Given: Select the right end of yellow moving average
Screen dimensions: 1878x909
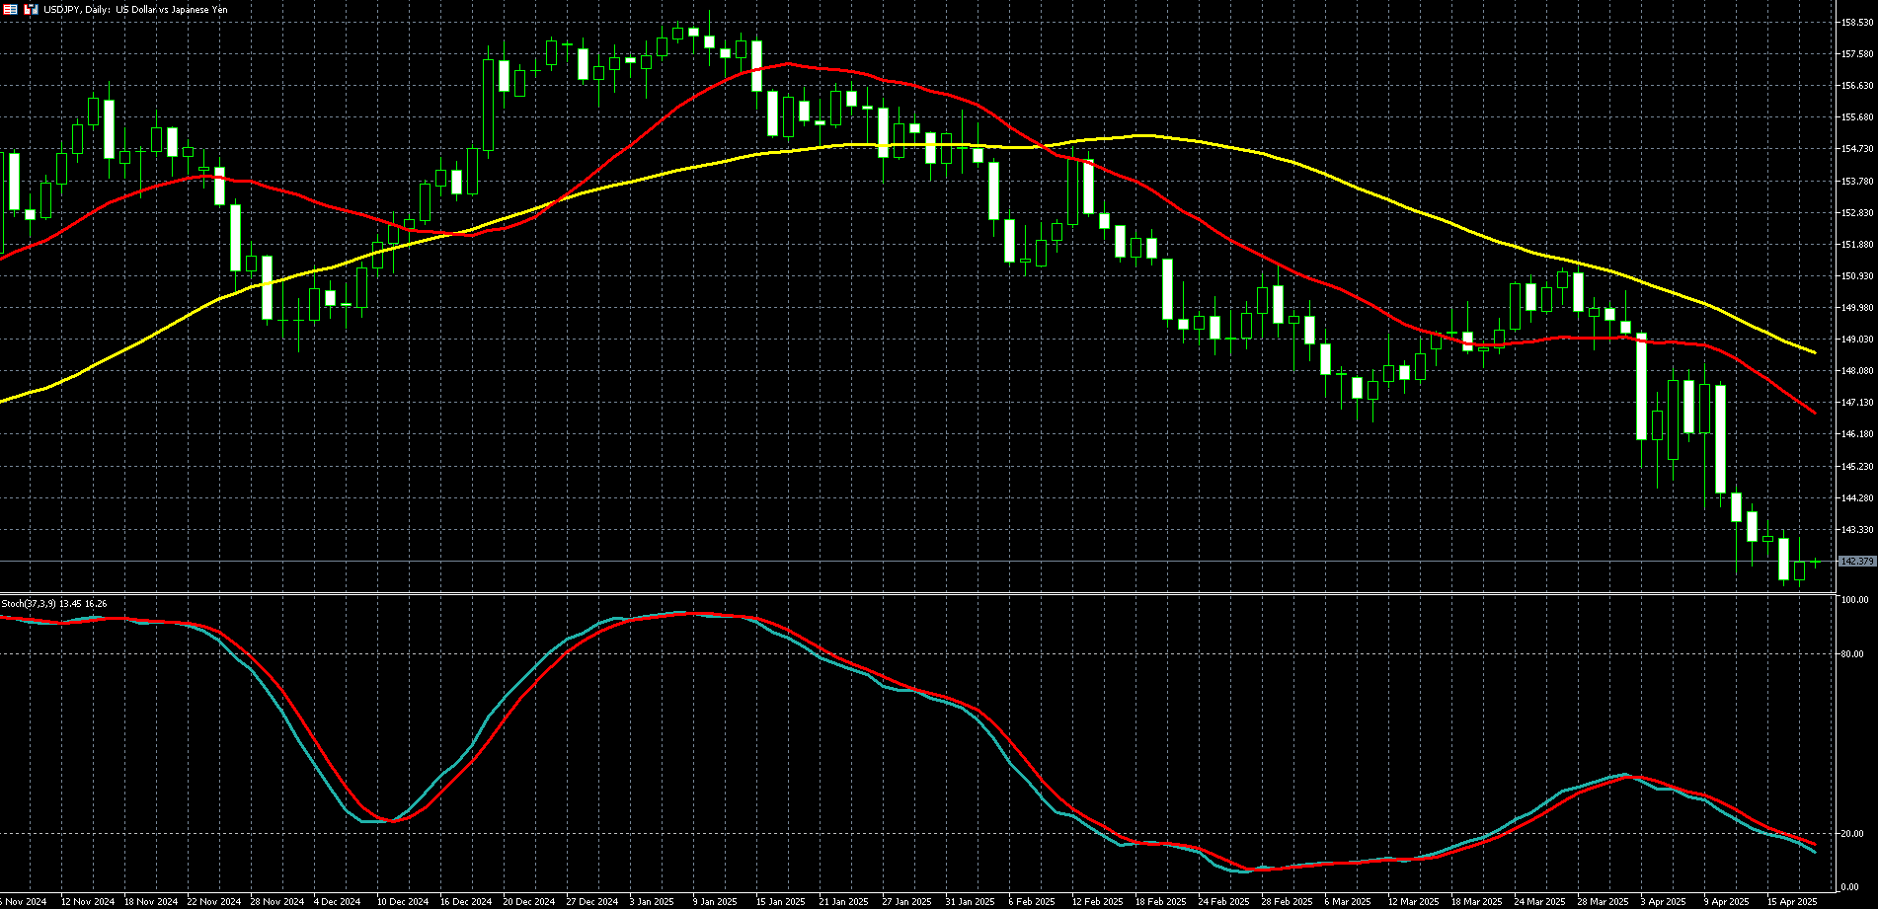Looking at the screenshot, I should click(1815, 352).
